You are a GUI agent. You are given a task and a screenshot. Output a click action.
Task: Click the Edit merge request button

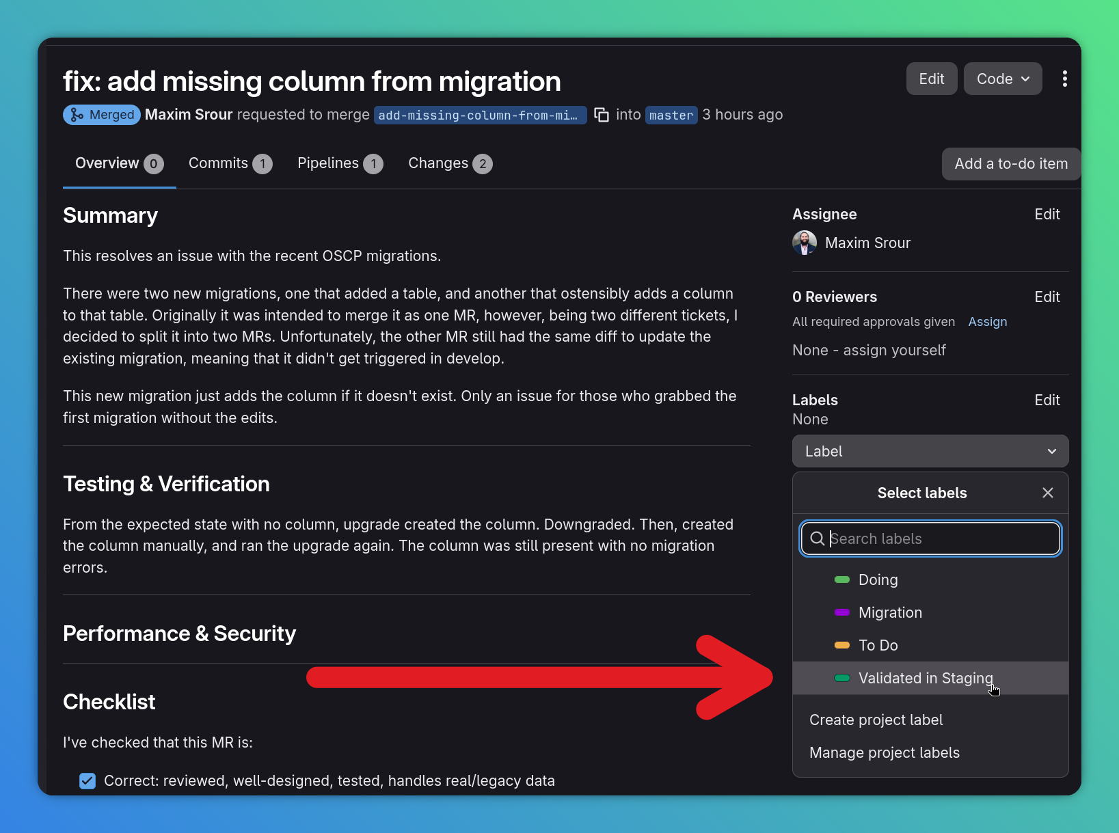point(931,79)
